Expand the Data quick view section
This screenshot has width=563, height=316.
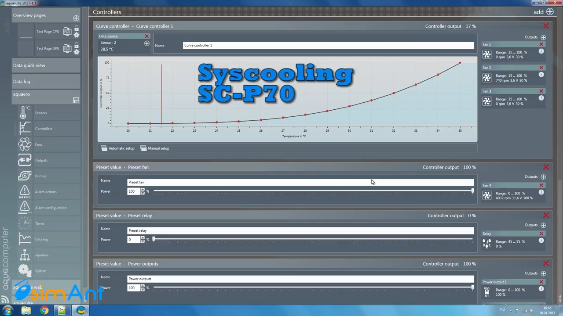[46, 65]
